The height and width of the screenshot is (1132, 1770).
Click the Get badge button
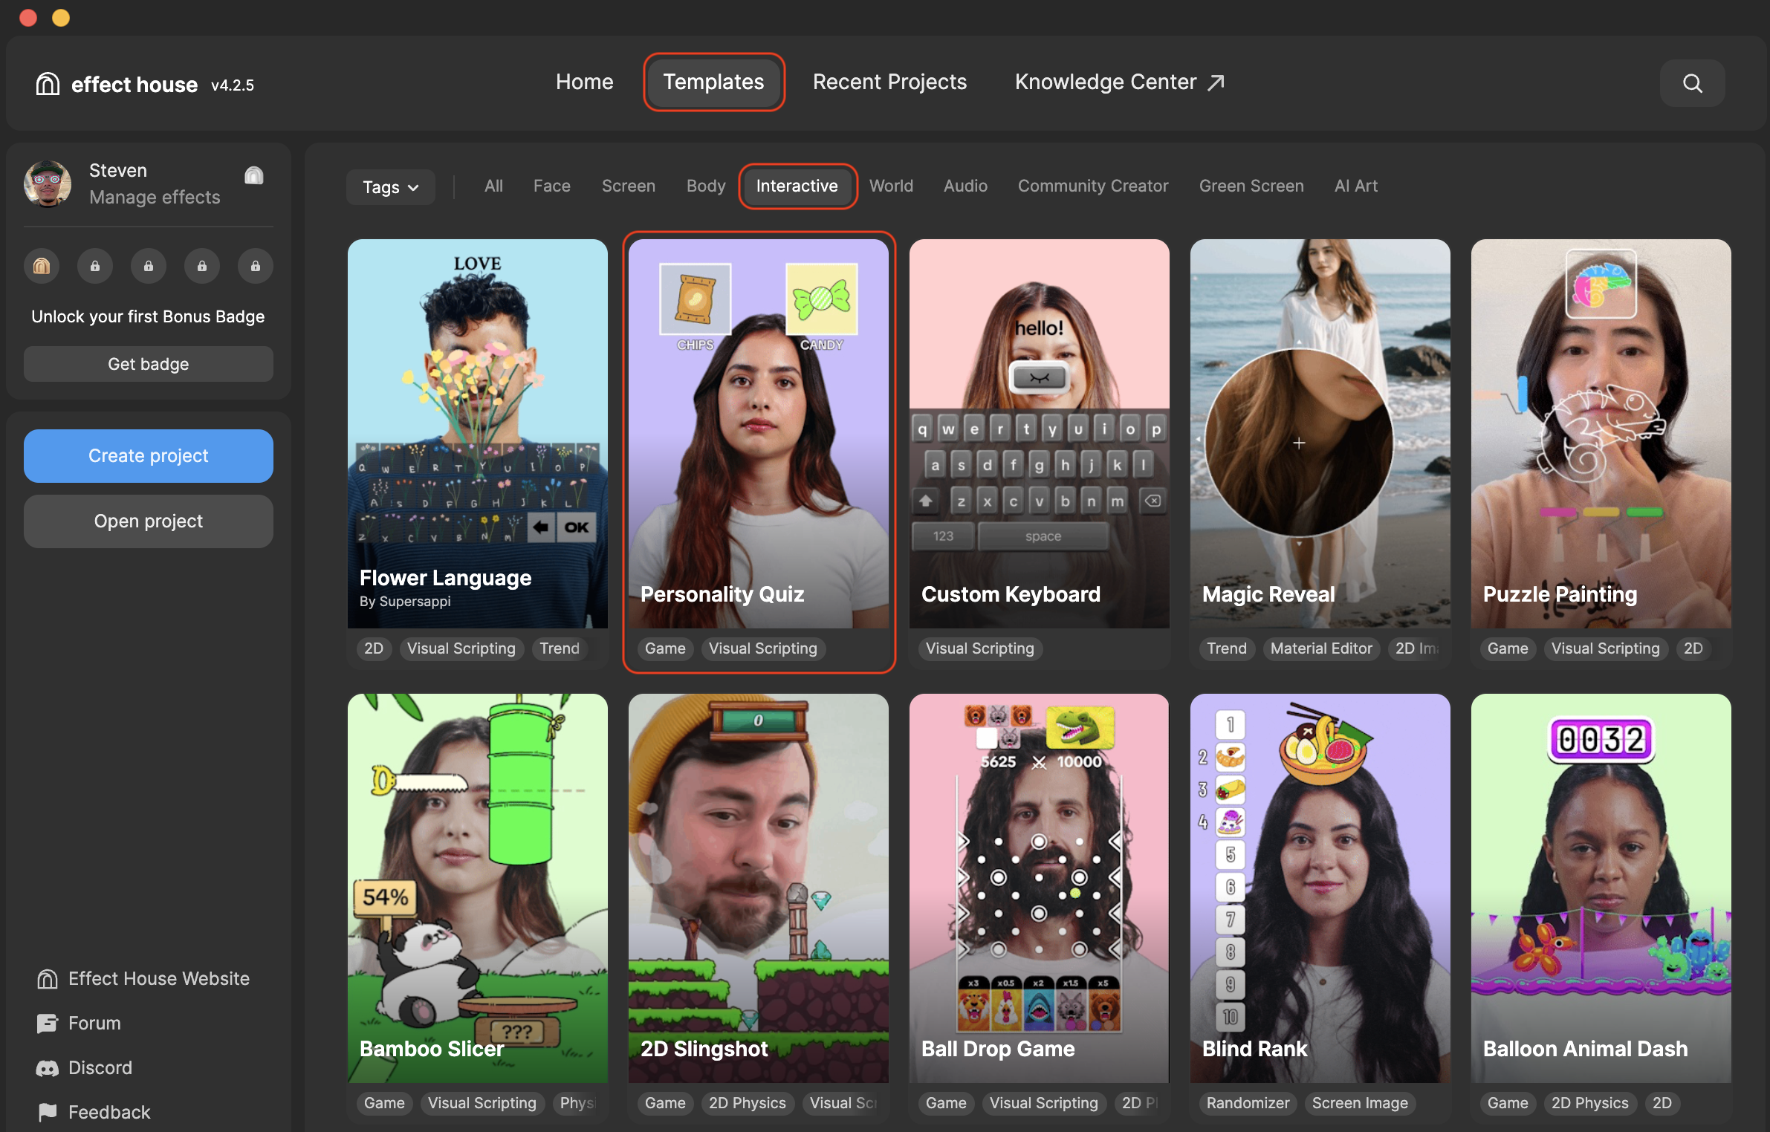[x=149, y=364]
